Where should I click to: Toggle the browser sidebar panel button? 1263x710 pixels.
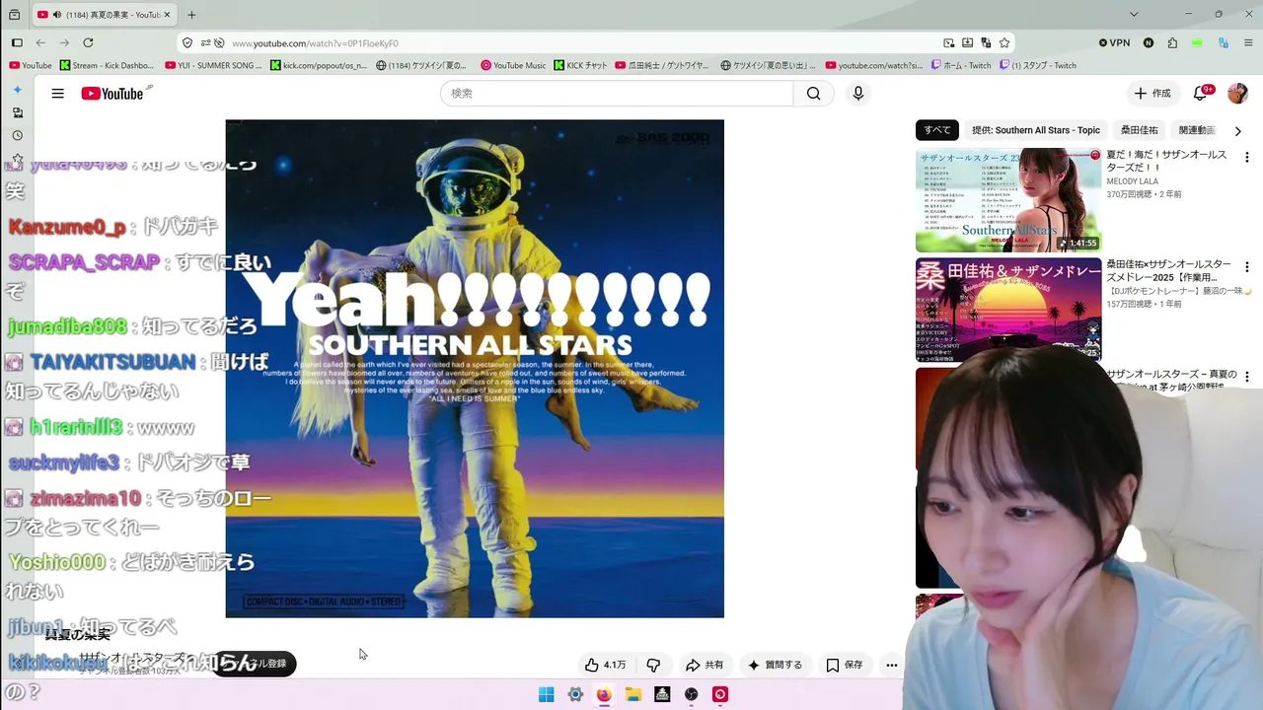pos(17,42)
